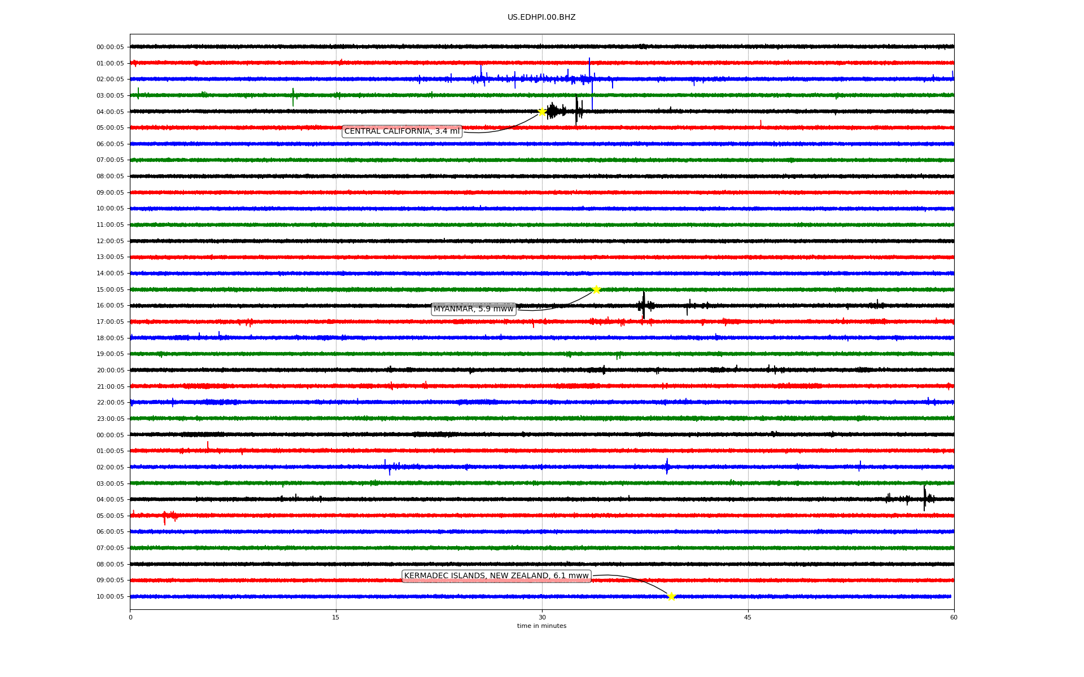Click the late spike on second 04:00:05 trace
Screen dimensions: 1084x677
click(924, 498)
